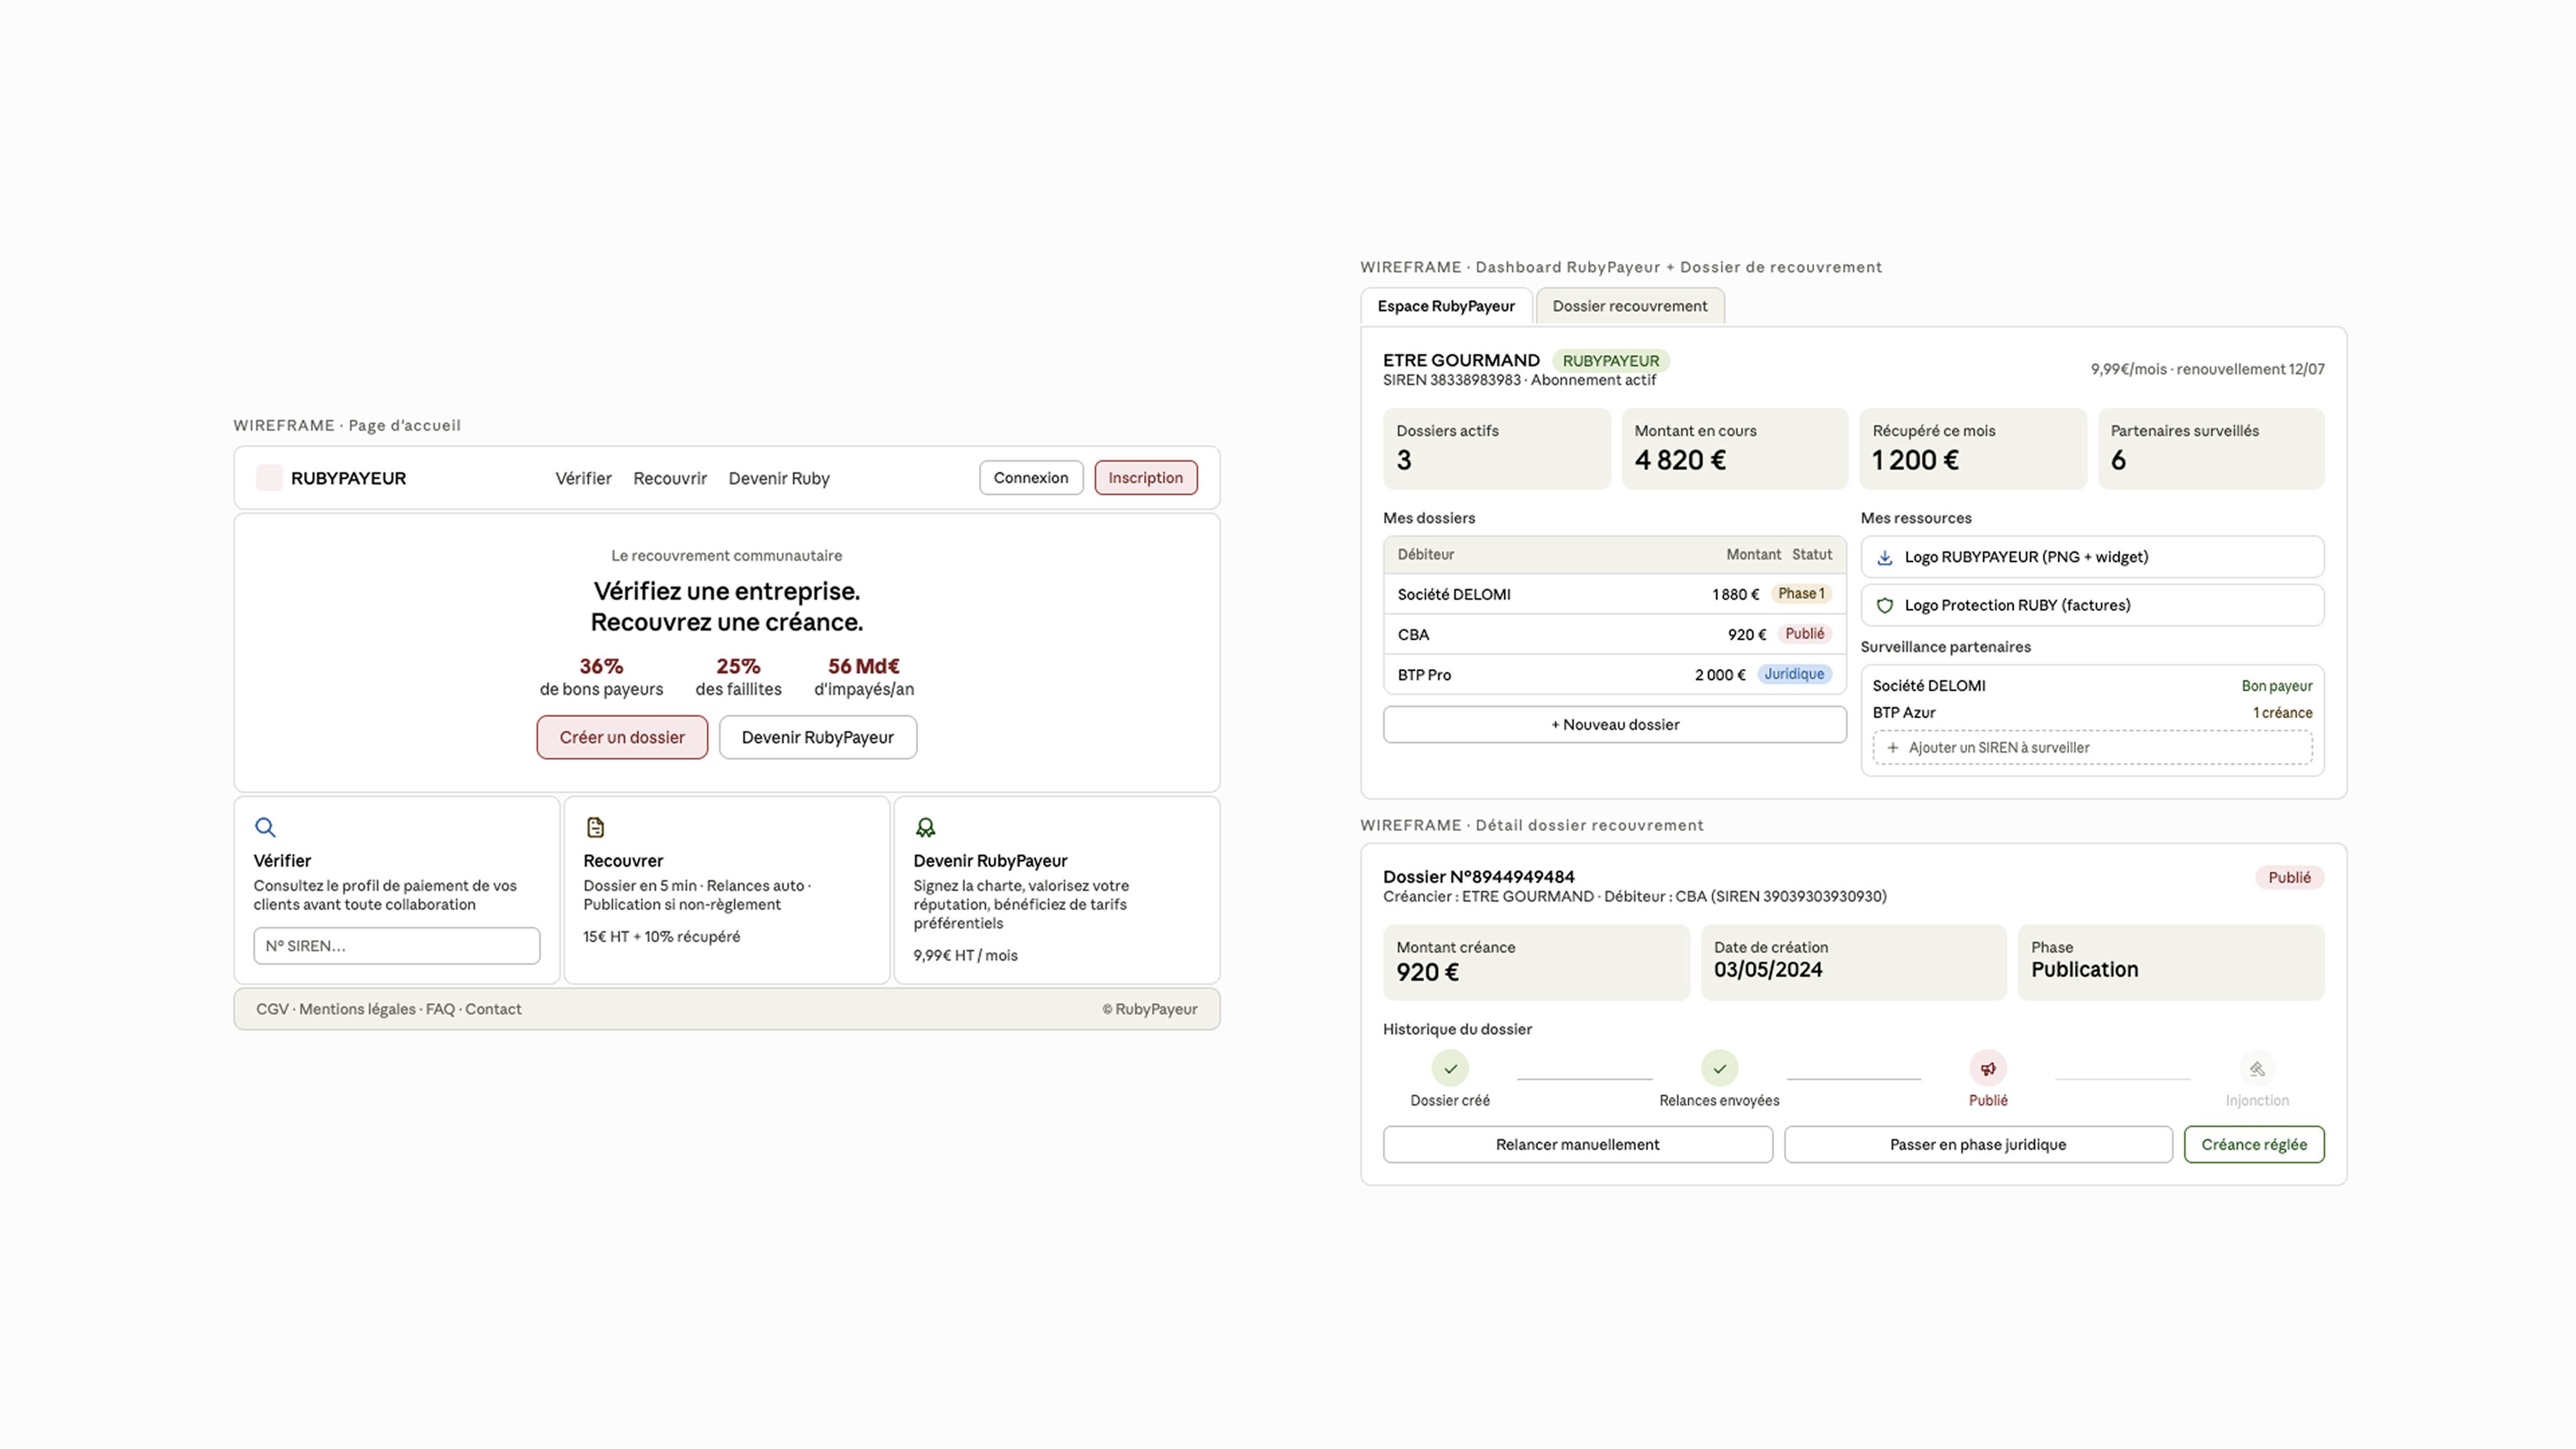
Task: Select the CBA dossier row
Action: [x=1615, y=634]
